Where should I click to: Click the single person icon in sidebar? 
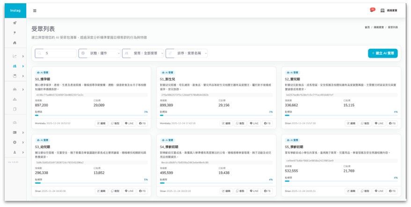click(15, 152)
